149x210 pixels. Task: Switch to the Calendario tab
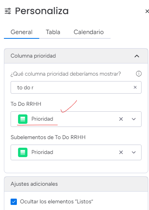pos(89,32)
